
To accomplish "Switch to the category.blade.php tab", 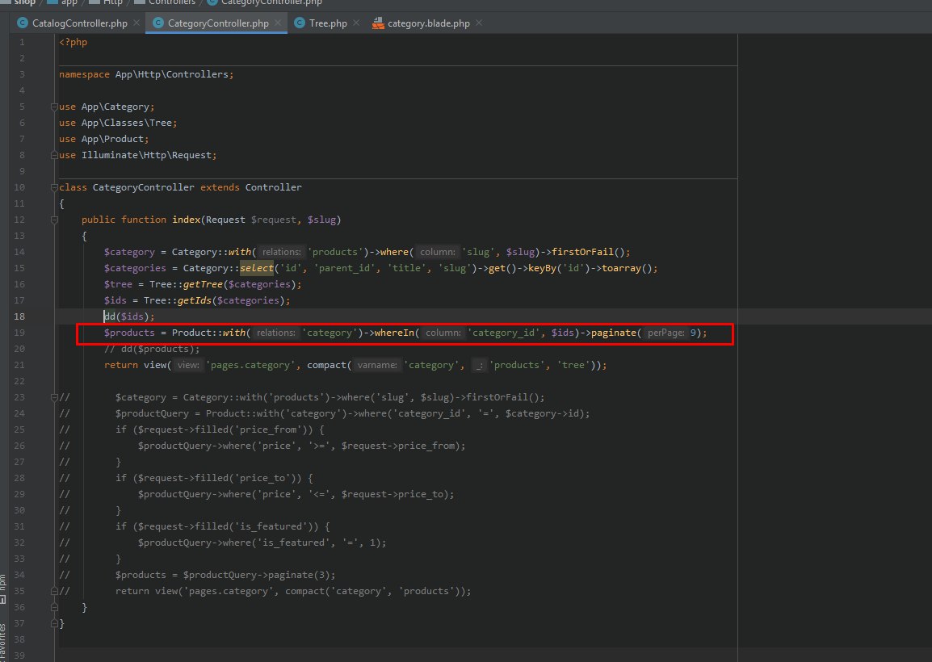I will [428, 23].
